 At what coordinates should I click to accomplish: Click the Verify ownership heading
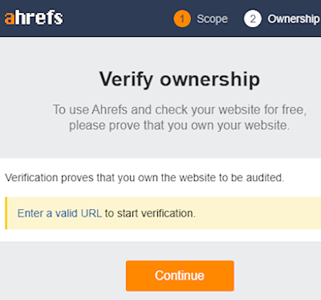coord(180,80)
